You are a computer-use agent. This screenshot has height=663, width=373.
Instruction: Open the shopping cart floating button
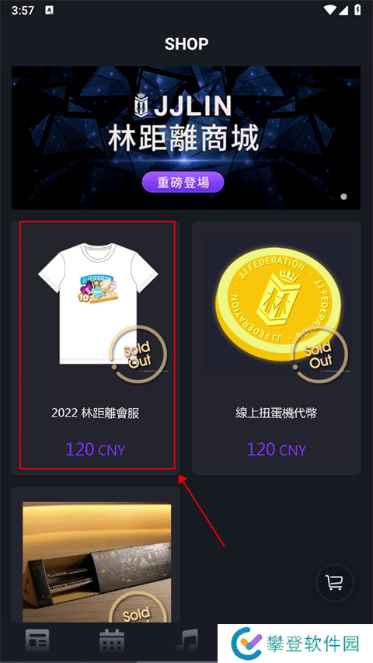point(334,584)
